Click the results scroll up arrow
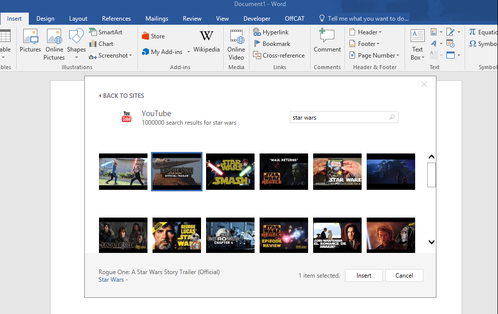 [431, 157]
